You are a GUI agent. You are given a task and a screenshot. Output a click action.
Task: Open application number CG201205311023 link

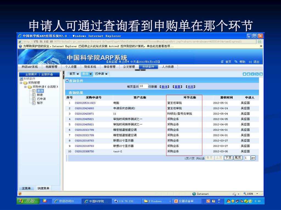click(x=85, y=103)
